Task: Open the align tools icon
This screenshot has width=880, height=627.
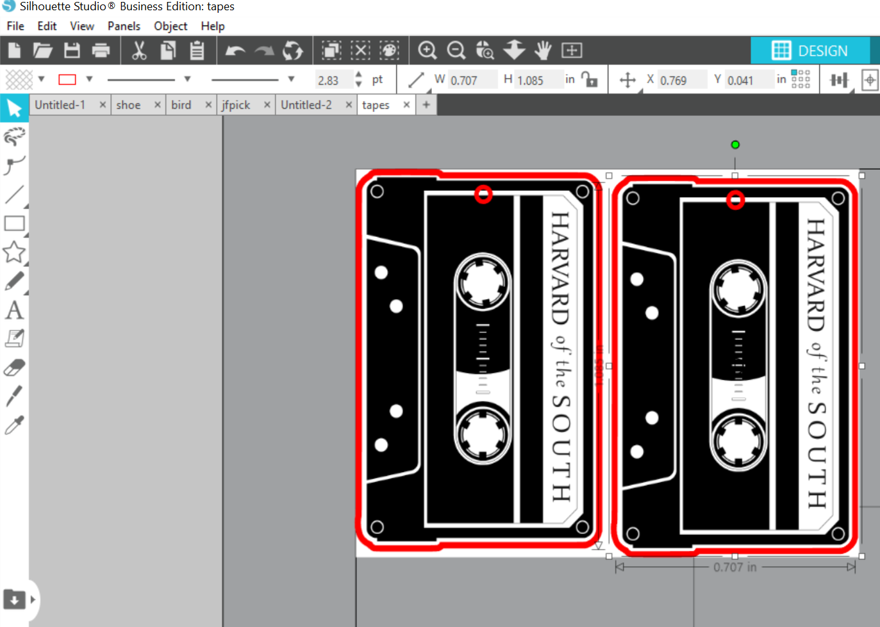Action: 839,79
